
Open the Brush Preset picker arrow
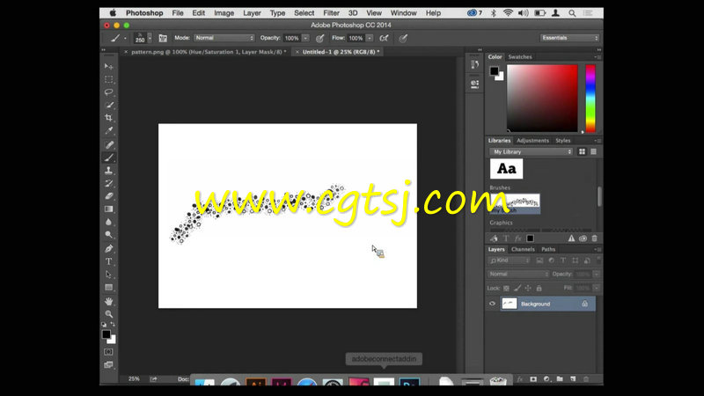coord(150,38)
